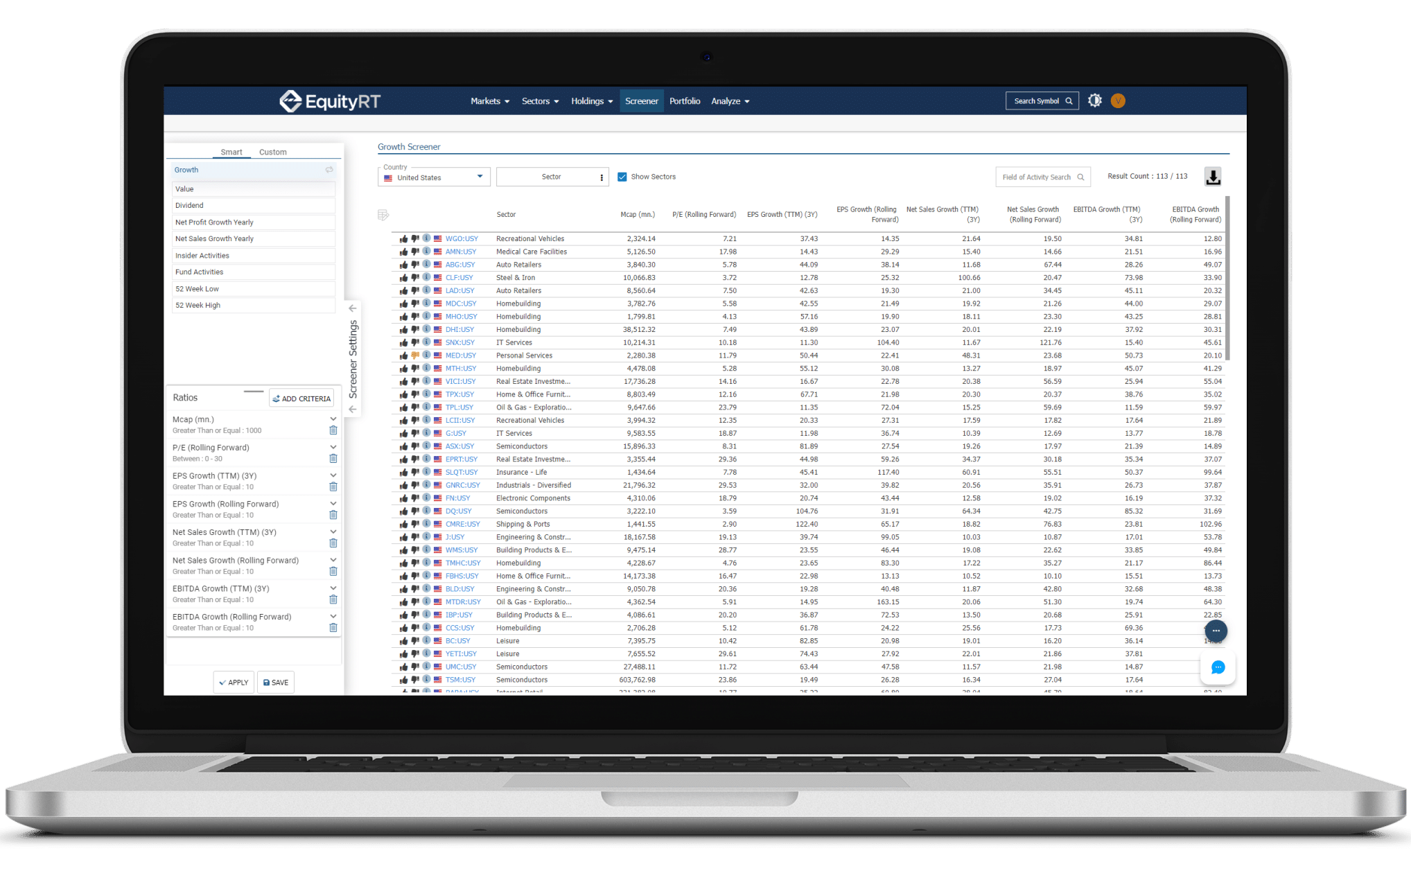This screenshot has height=887, width=1411.
Task: Download results with the download icon
Action: pyautogui.click(x=1213, y=177)
